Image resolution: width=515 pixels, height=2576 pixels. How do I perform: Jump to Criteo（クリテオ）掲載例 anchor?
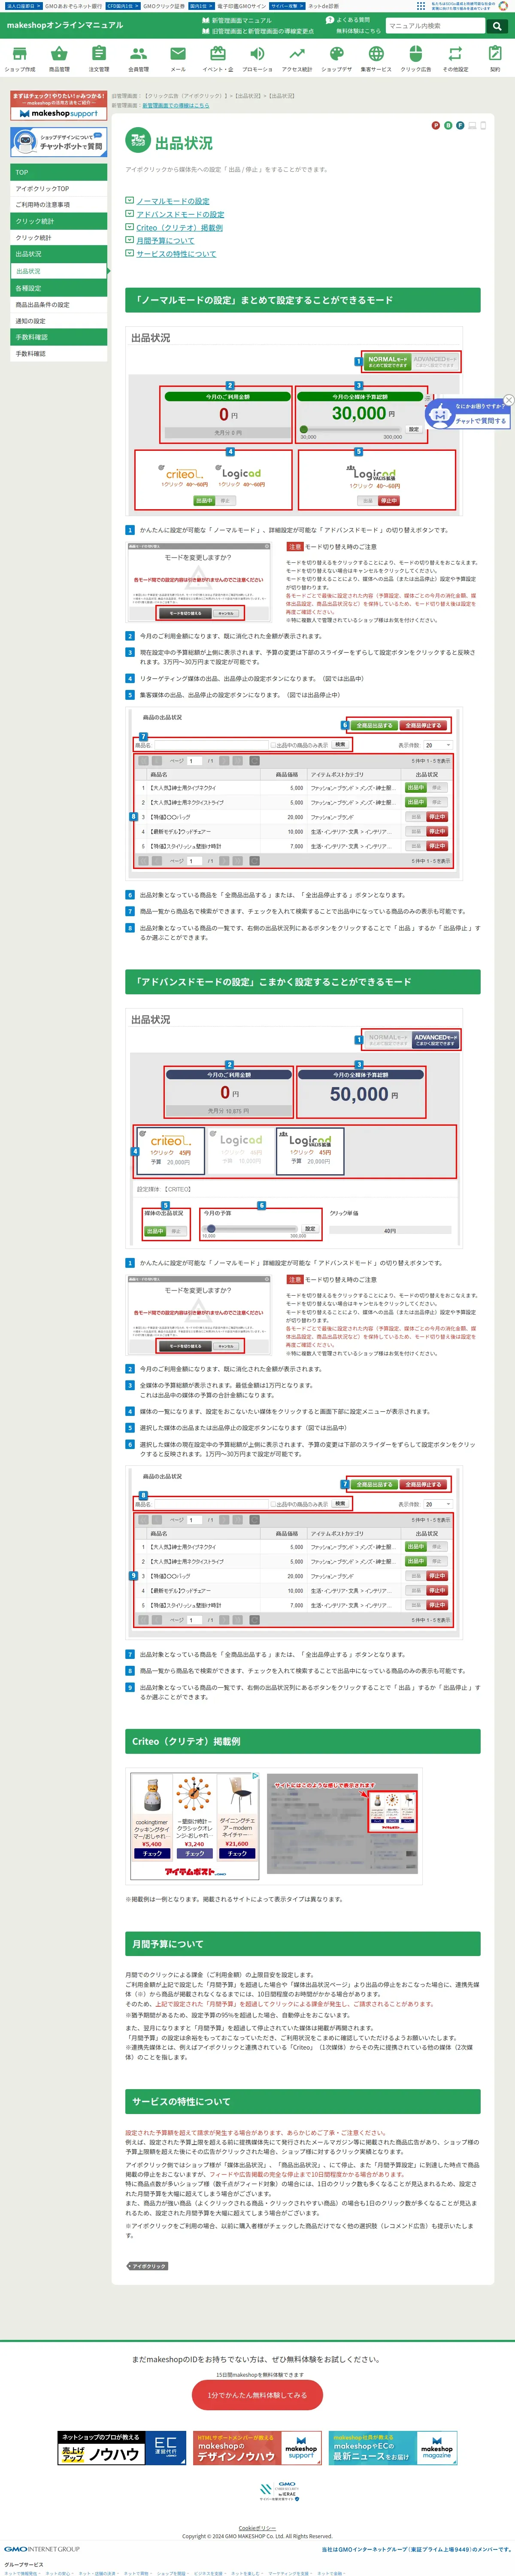(x=179, y=227)
